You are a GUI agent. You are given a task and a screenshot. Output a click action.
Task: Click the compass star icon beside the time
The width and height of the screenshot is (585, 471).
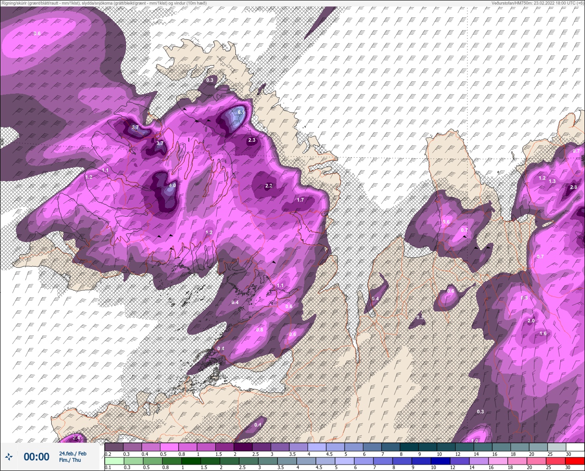[x=9, y=456]
